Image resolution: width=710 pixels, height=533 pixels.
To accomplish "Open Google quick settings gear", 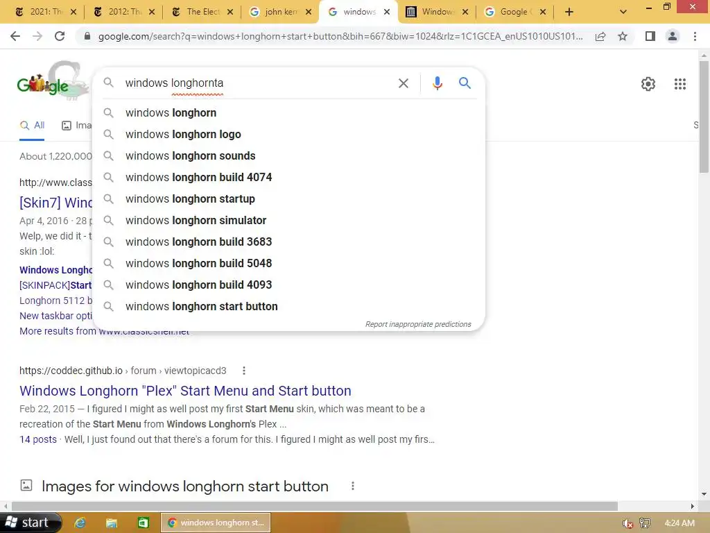I will coord(648,84).
